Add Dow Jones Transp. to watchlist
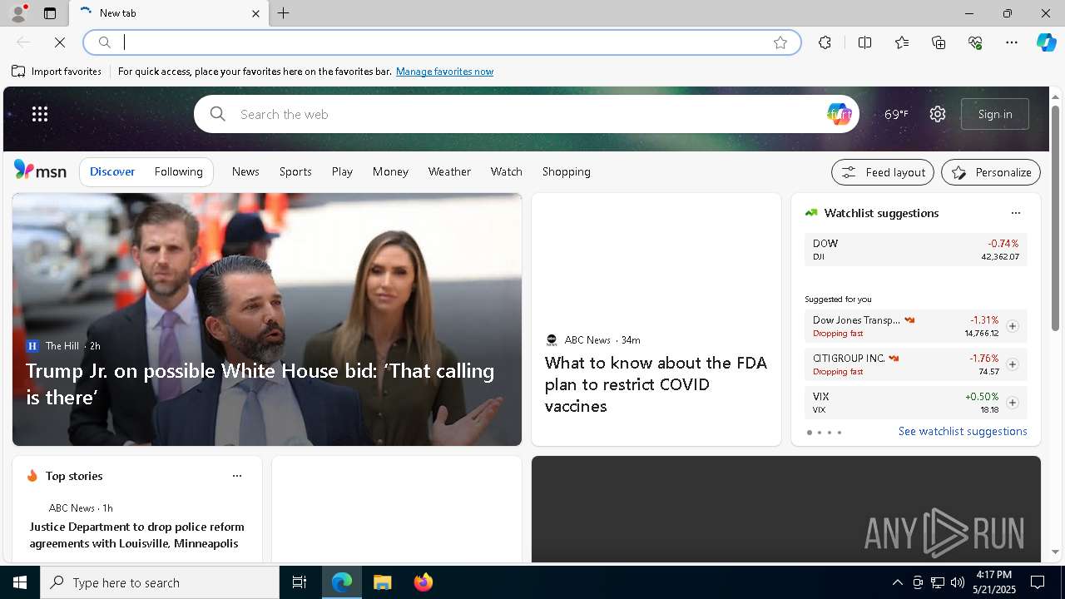The image size is (1065, 599). pos(1012,326)
